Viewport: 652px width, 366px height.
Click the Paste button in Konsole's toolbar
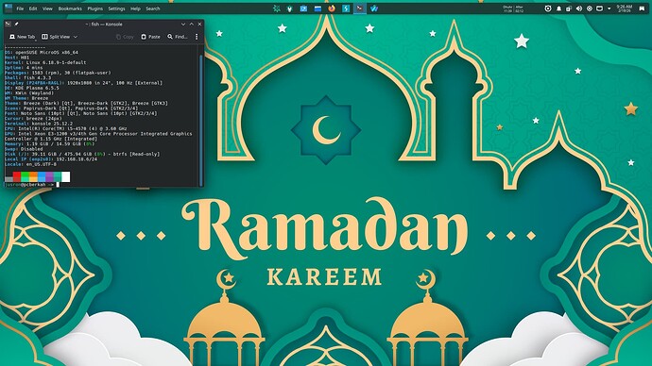[150, 37]
